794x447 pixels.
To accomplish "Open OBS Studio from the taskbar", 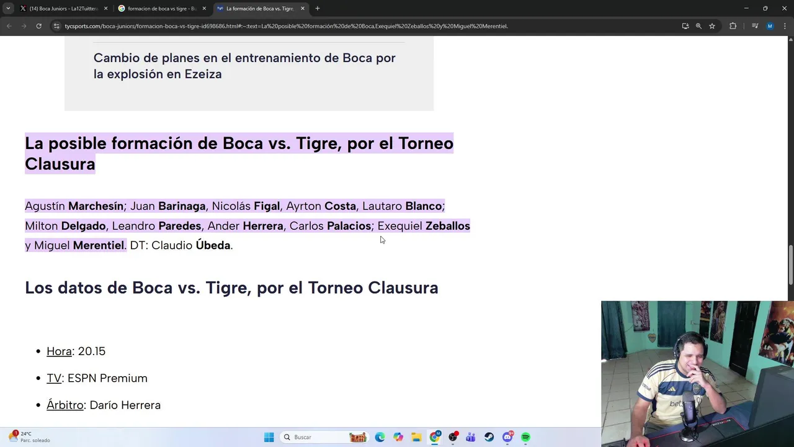I will (x=453, y=437).
